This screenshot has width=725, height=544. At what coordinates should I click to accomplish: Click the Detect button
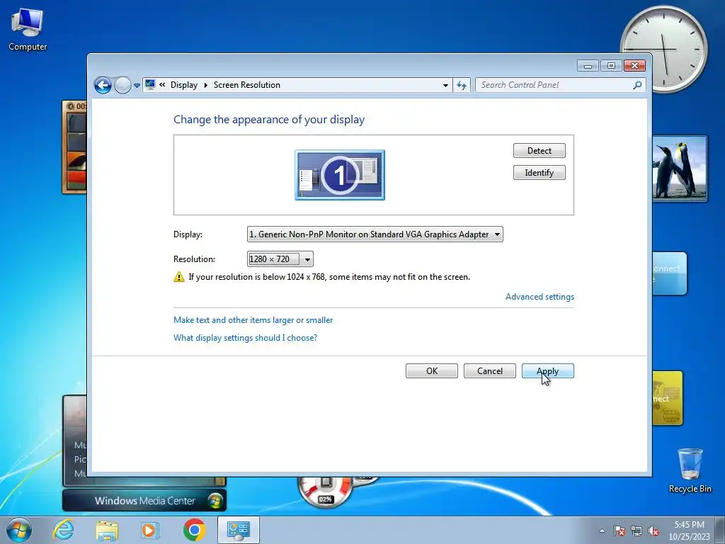coord(539,151)
